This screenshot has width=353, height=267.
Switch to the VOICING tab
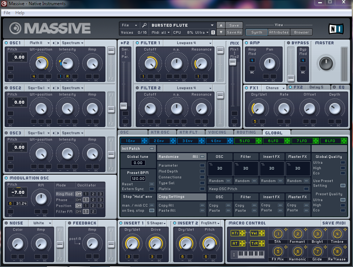point(219,132)
